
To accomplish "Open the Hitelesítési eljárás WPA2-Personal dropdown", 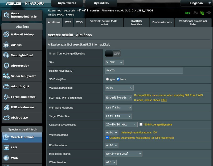I will 124,154.
